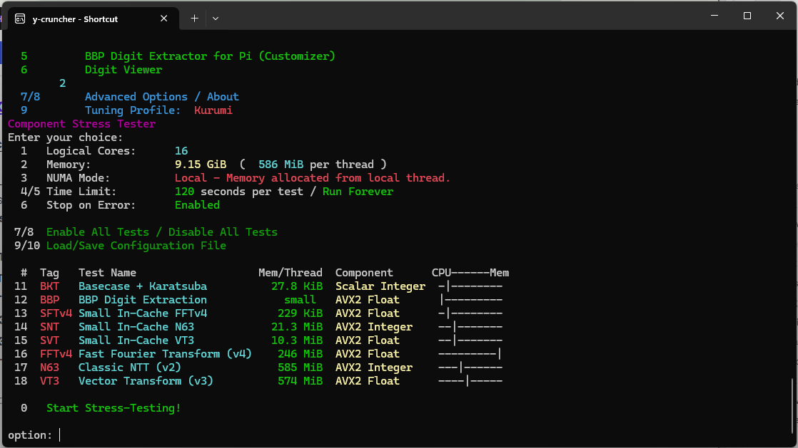
Task: Click the Logical Cores value '16'
Action: click(x=181, y=151)
